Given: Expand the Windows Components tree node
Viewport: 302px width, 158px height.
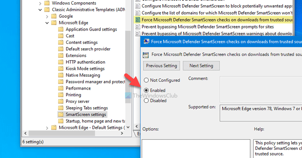Looking at the screenshot, I should [x=40, y=3].
